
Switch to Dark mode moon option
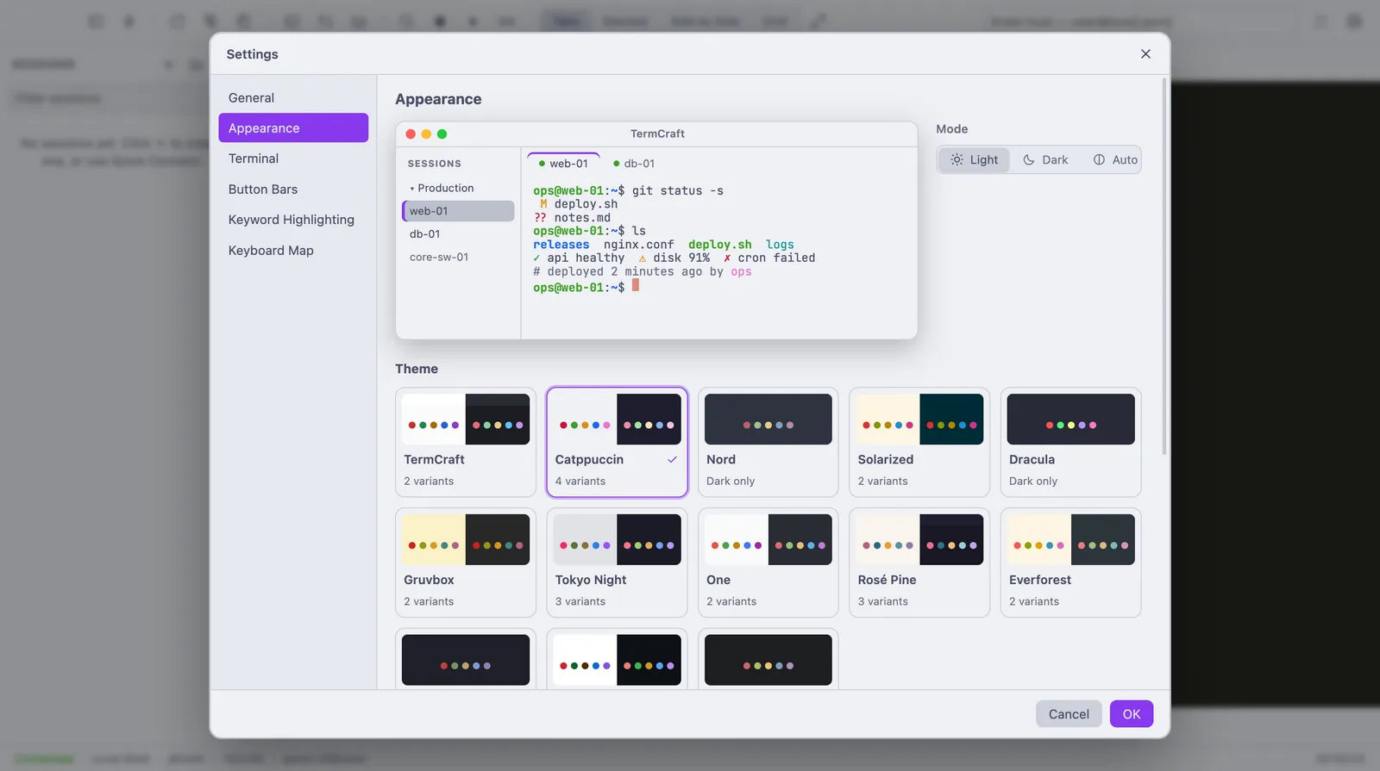click(1045, 160)
